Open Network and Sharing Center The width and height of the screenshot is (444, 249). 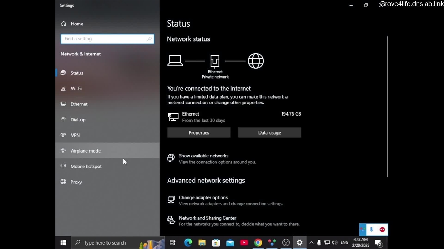207,218
